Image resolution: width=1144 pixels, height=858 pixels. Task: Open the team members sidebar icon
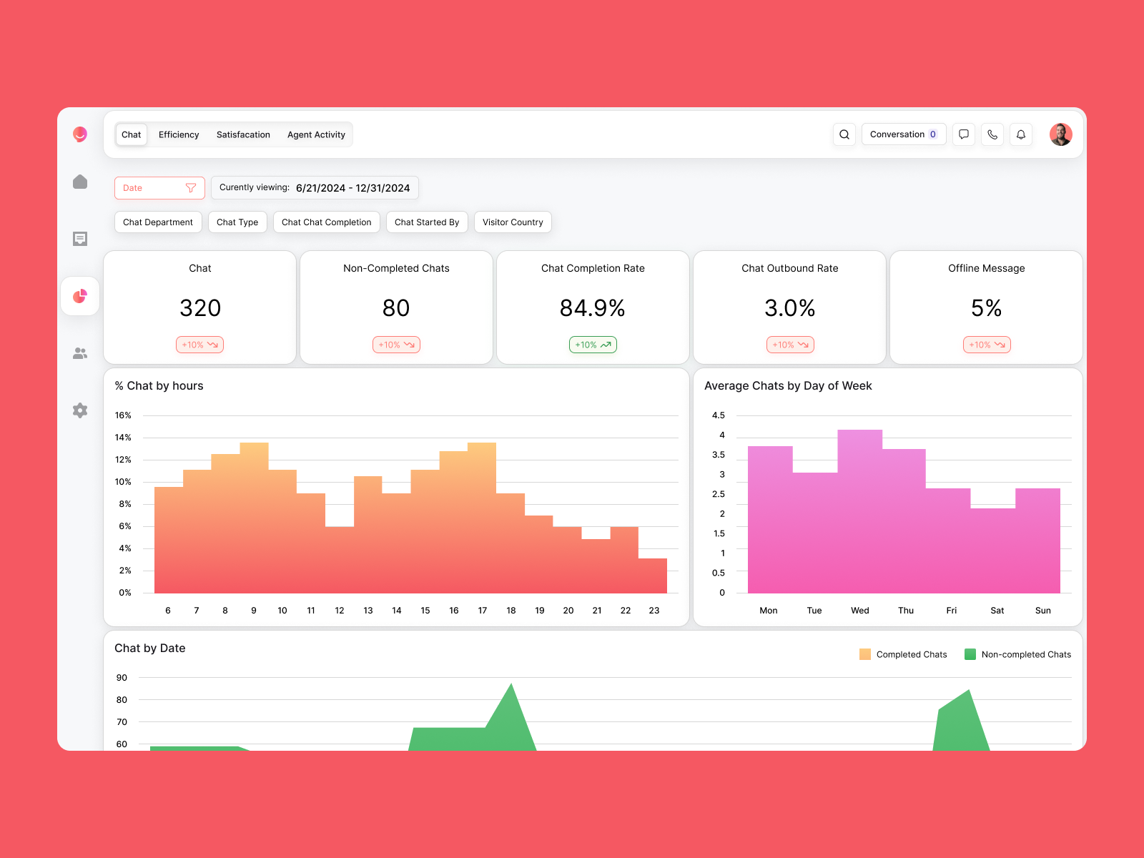pyautogui.click(x=80, y=353)
